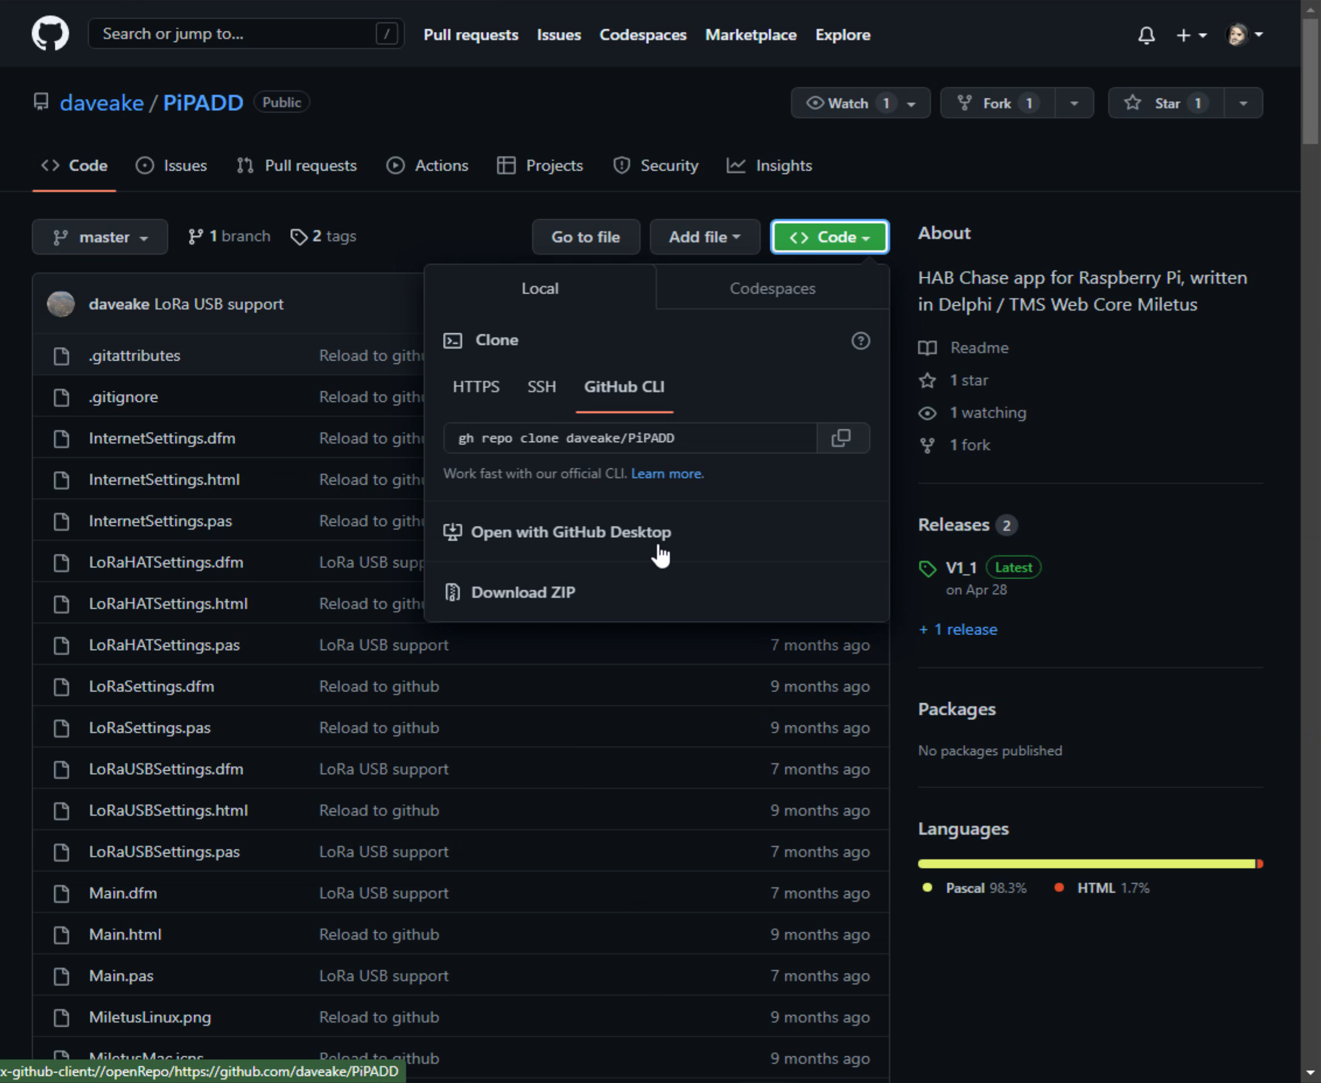This screenshot has width=1321, height=1083.
Task: Click the LoRaSettings.dfm file icon
Action: (x=61, y=686)
